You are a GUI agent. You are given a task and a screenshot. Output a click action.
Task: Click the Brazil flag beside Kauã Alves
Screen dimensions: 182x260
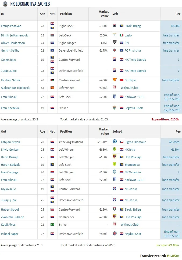click(x=52, y=225)
